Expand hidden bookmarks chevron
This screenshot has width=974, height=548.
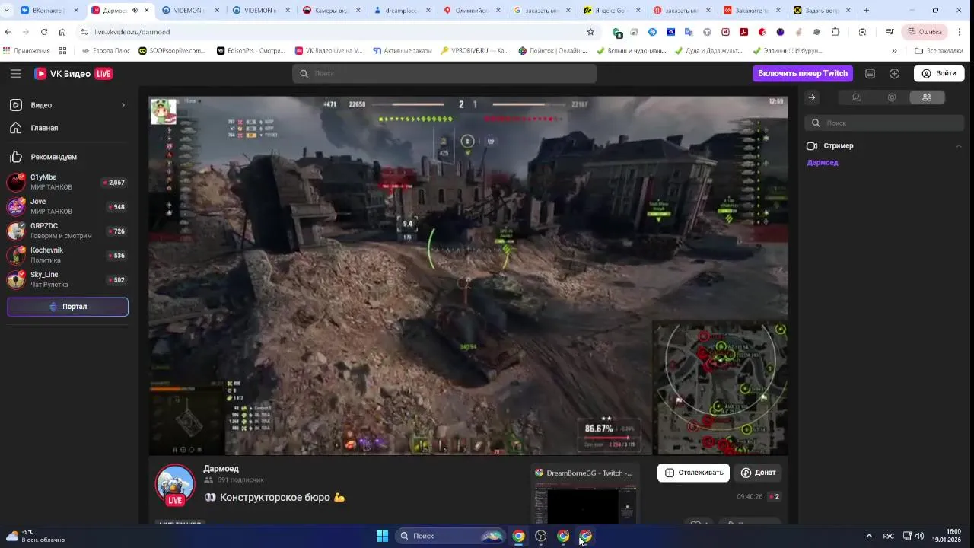(x=894, y=51)
